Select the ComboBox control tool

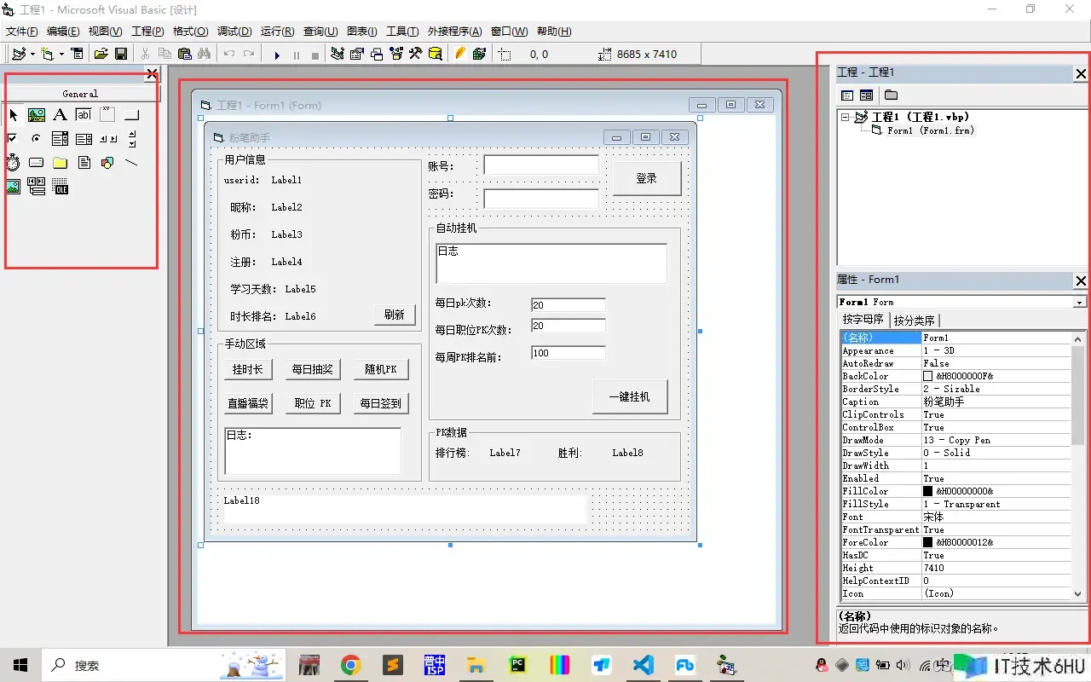click(61, 138)
